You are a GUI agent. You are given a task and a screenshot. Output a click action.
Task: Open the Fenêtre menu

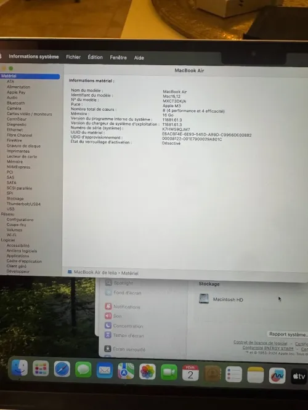[118, 57]
